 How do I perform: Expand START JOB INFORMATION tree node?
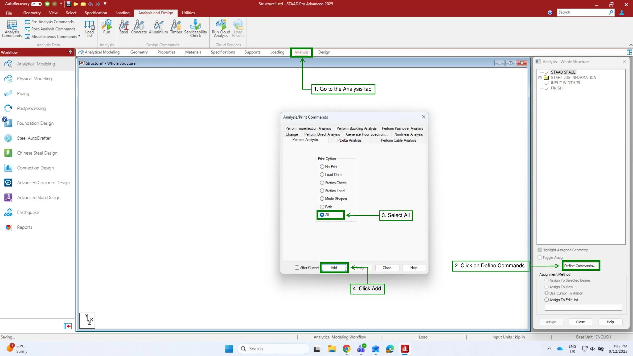click(540, 78)
